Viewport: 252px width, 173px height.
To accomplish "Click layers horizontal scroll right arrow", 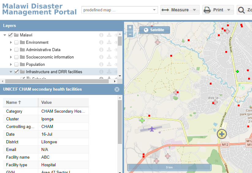I will click(x=115, y=81).
